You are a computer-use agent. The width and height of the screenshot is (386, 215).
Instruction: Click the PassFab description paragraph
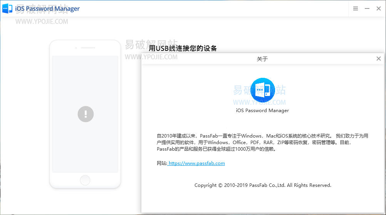click(262, 142)
